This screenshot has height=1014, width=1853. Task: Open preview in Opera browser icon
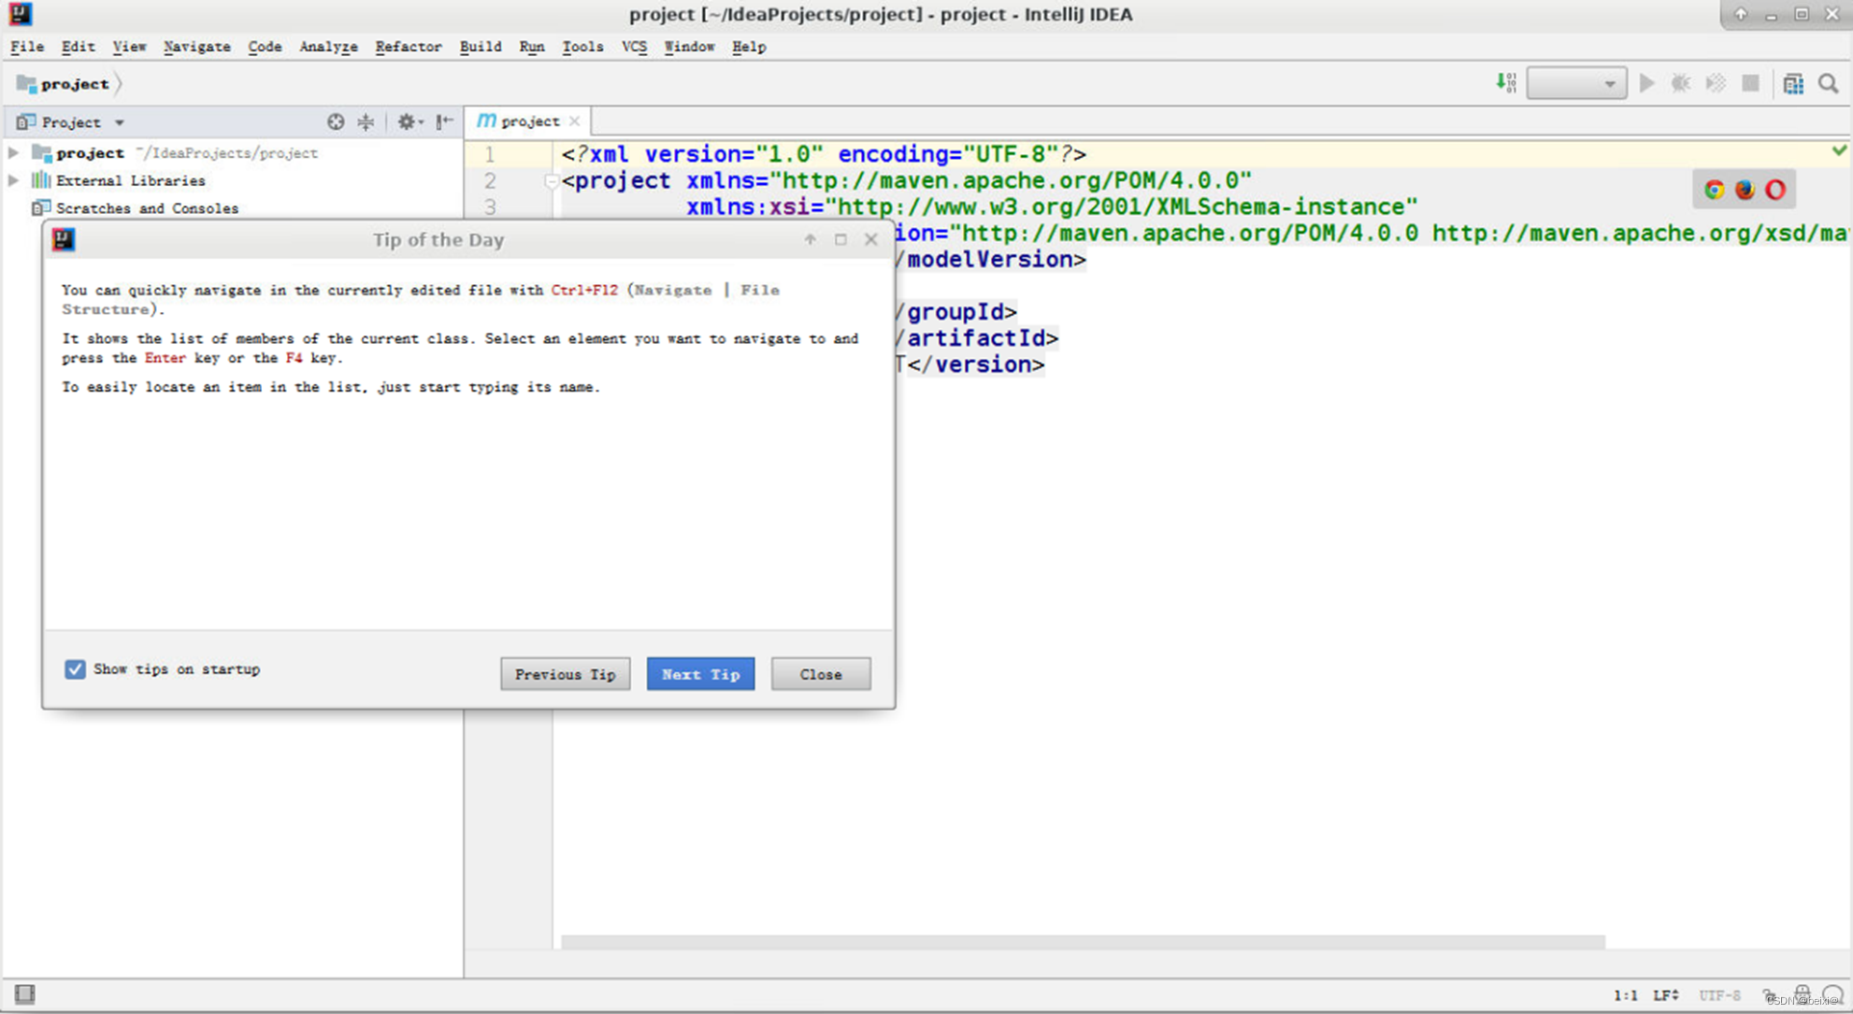pyautogui.click(x=1775, y=190)
